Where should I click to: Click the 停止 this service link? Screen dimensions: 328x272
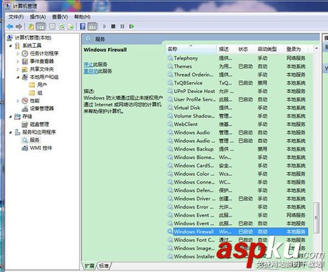89,64
